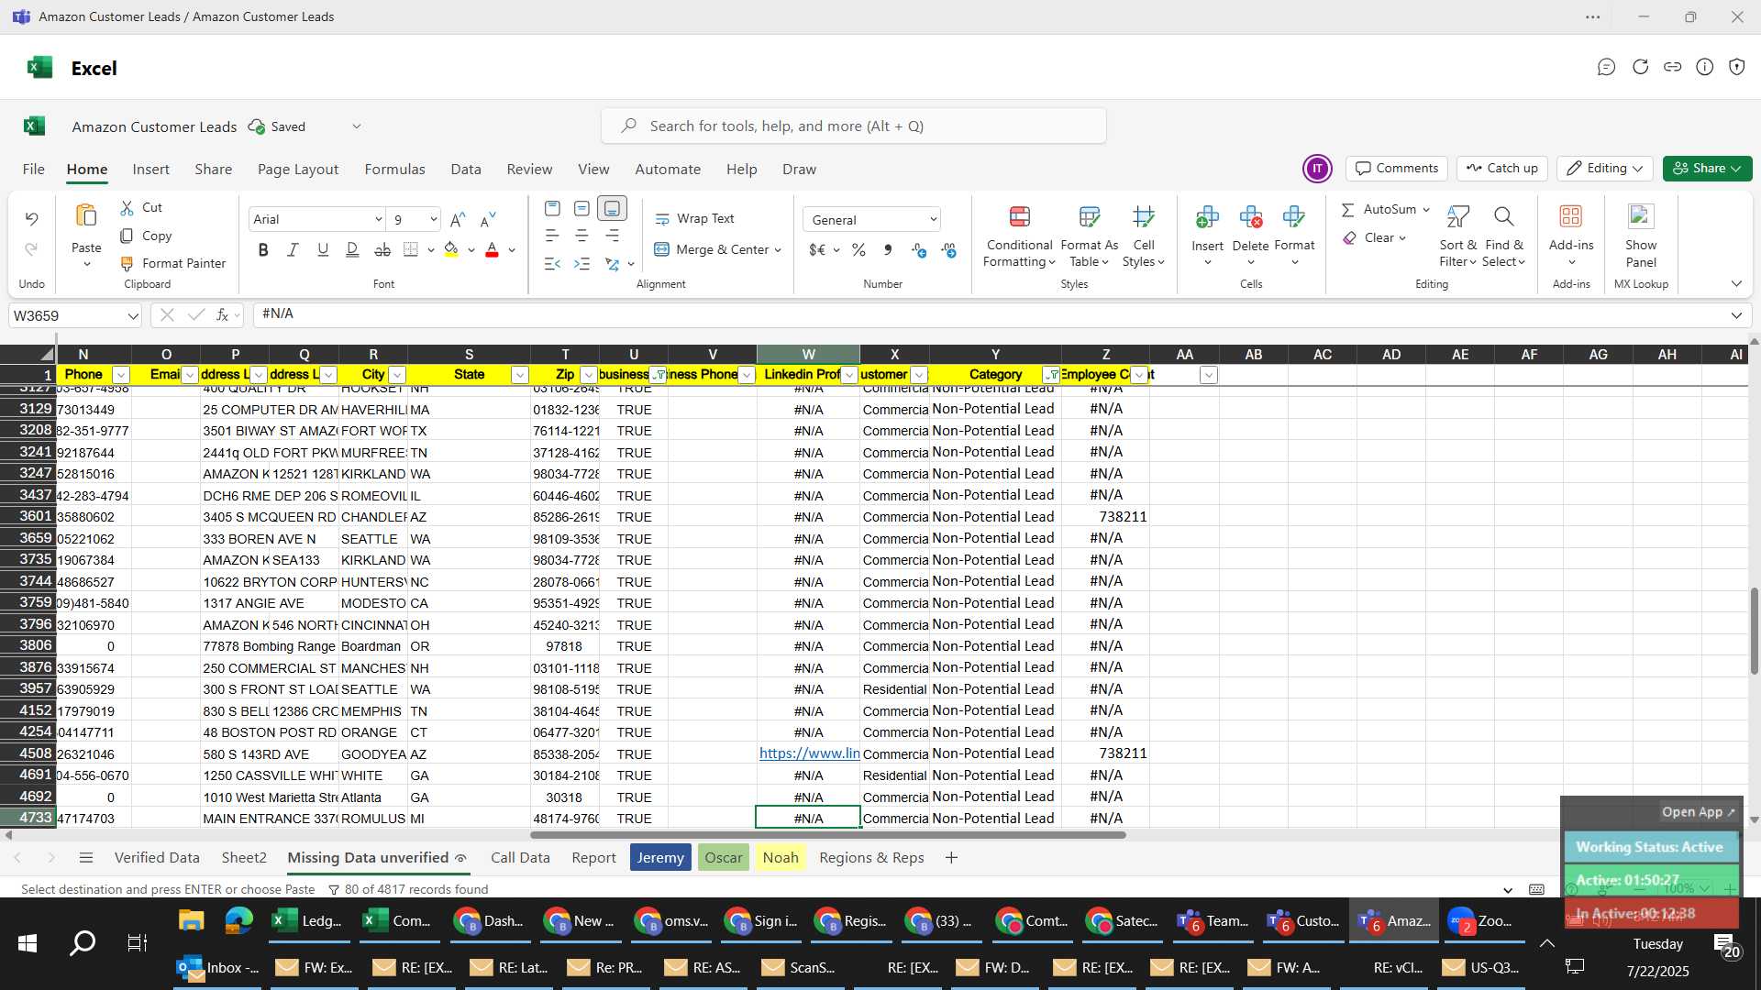This screenshot has width=1761, height=990.
Task: Click the Clear button
Action: point(1374,238)
